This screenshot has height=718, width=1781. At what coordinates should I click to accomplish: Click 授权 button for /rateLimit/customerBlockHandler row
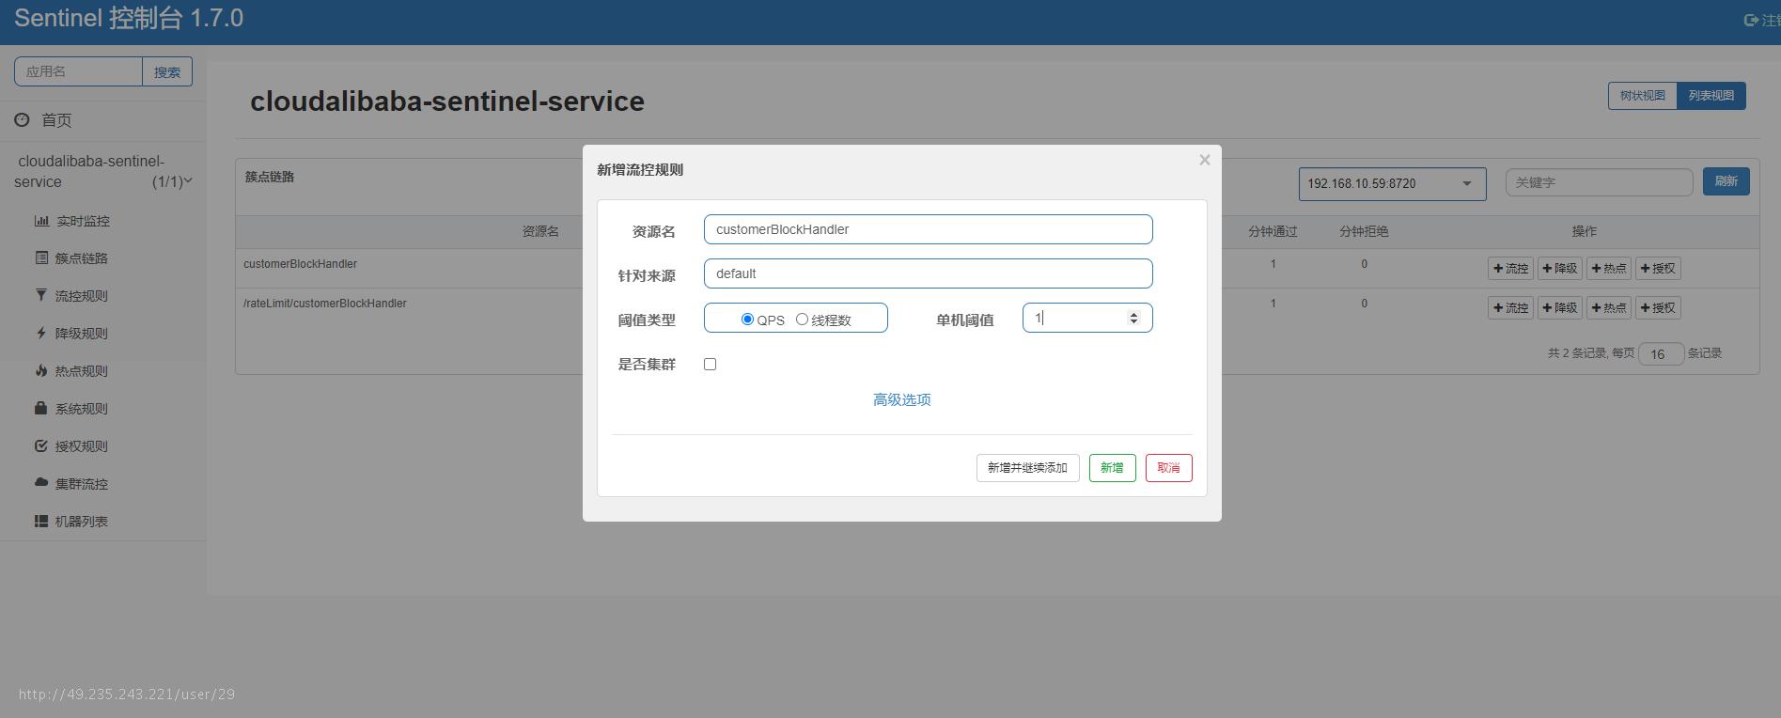coord(1658,308)
